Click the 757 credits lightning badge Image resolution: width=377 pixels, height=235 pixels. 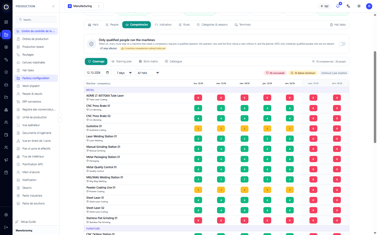pyautogui.click(x=324, y=6)
